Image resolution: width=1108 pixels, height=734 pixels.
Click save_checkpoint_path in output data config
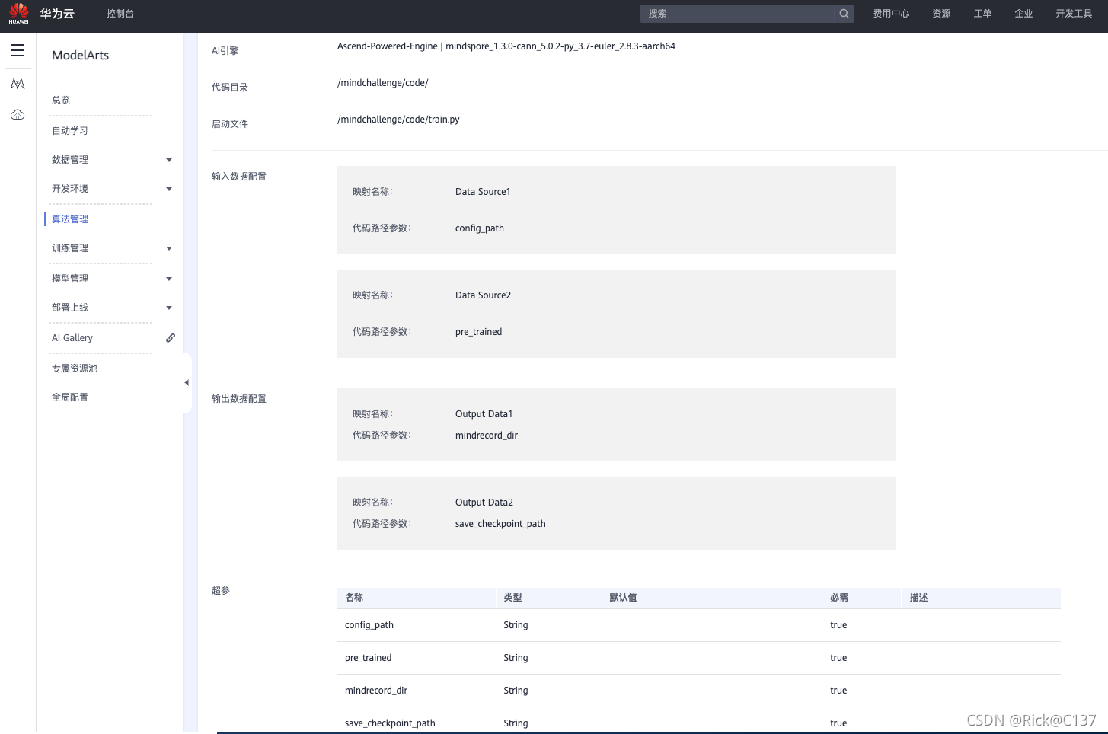point(500,524)
